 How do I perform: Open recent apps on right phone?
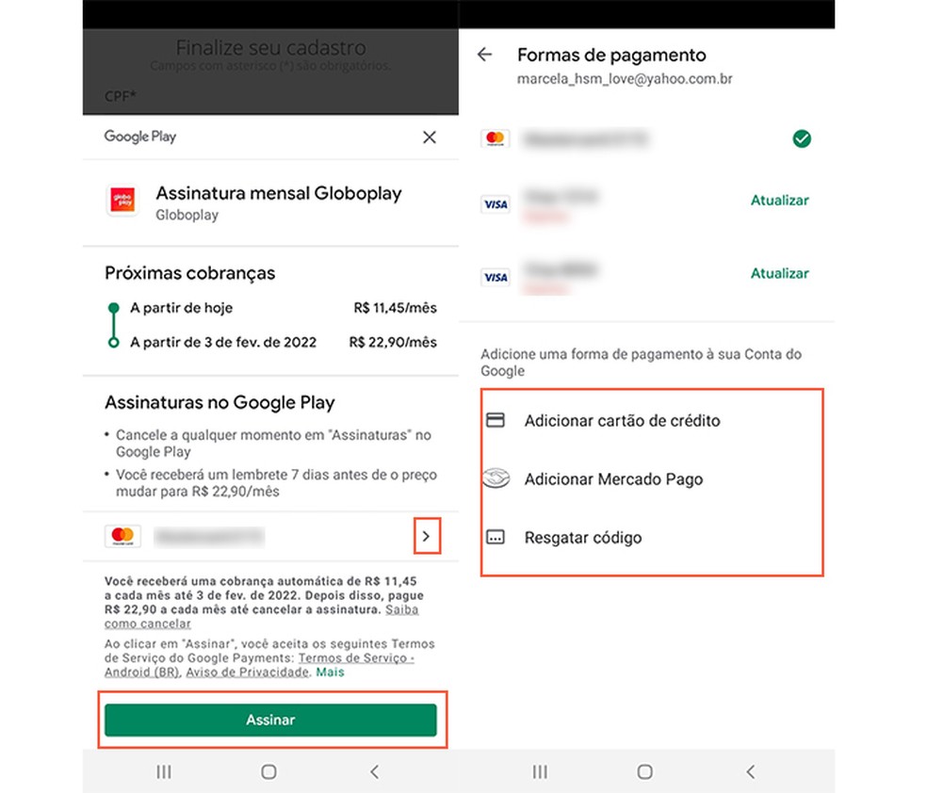(x=540, y=771)
